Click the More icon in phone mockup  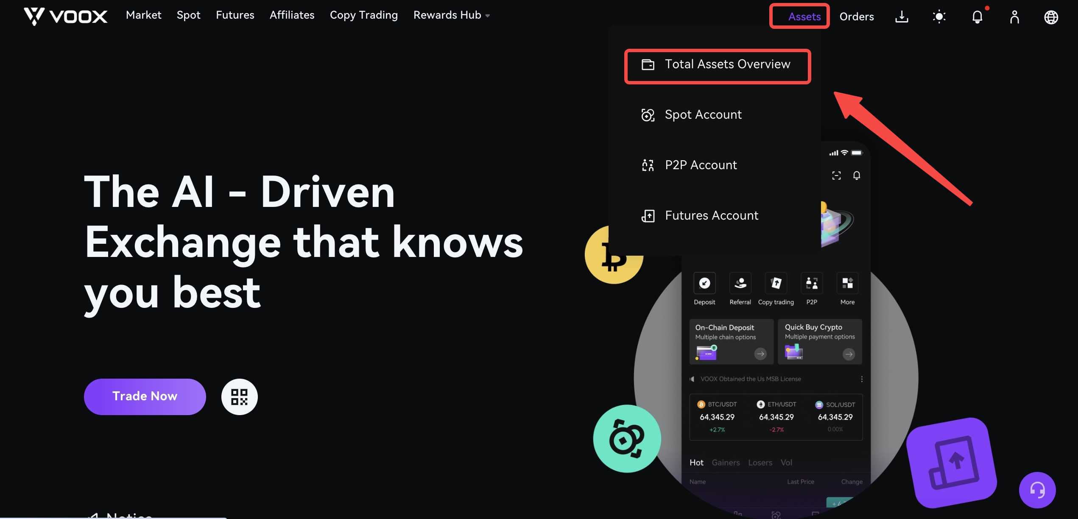[847, 283]
